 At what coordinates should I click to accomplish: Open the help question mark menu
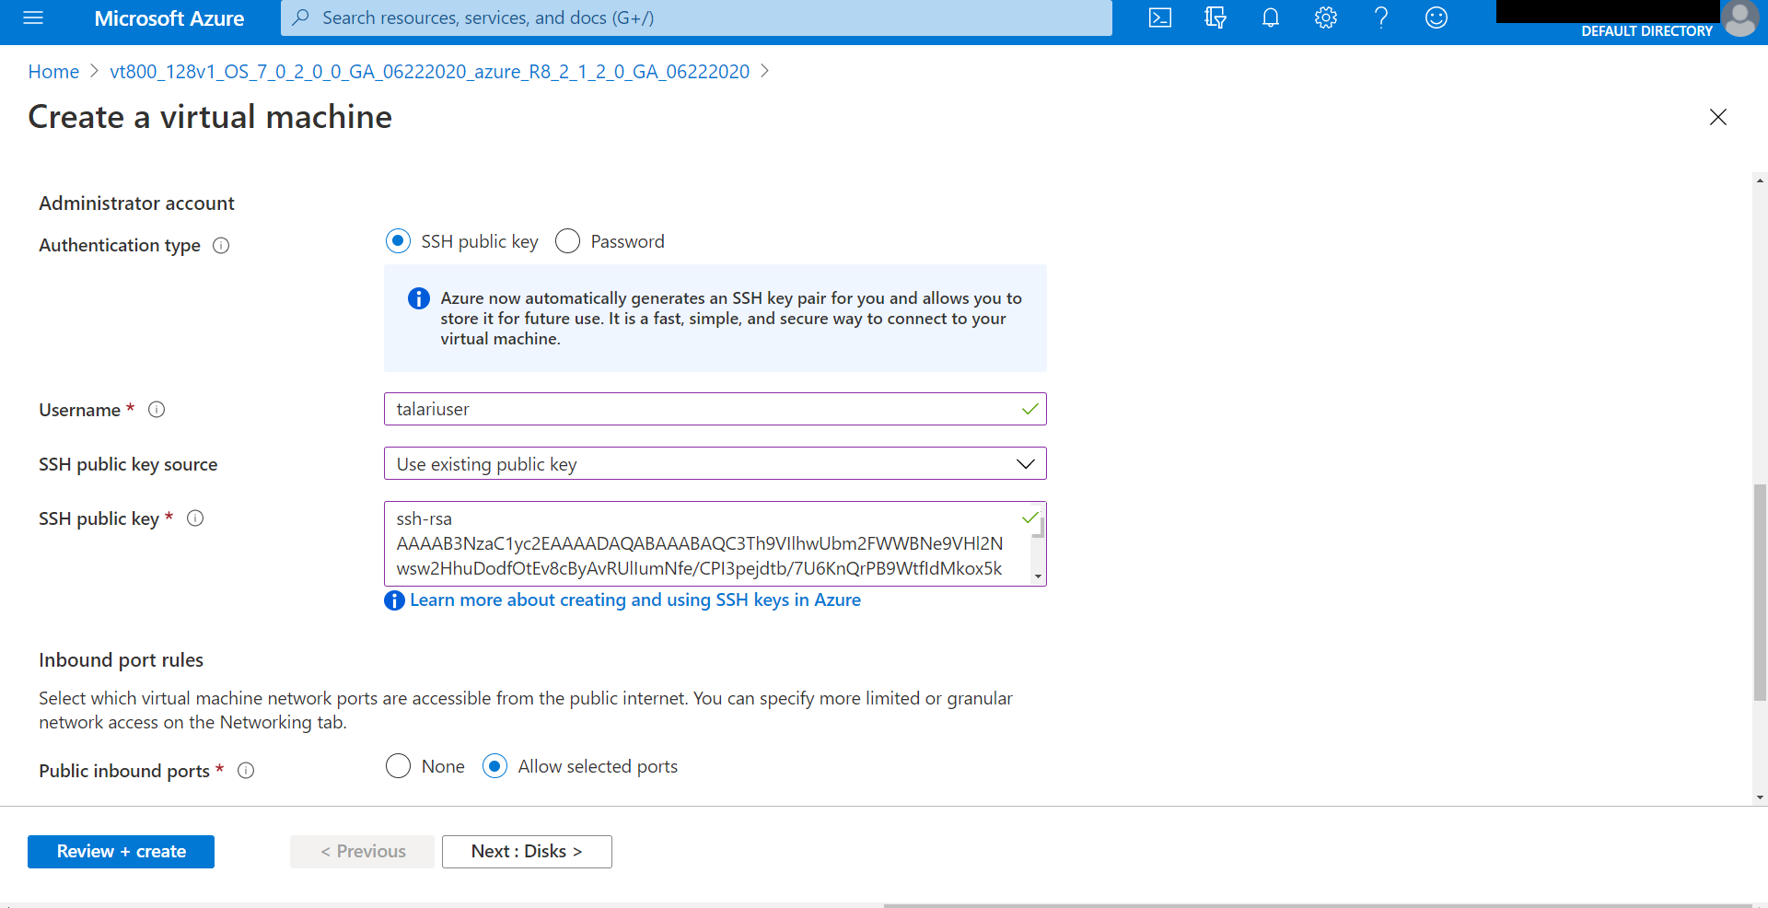[1380, 17]
